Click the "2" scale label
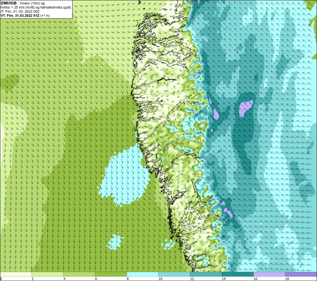The image size is (317, 281). (33, 279)
